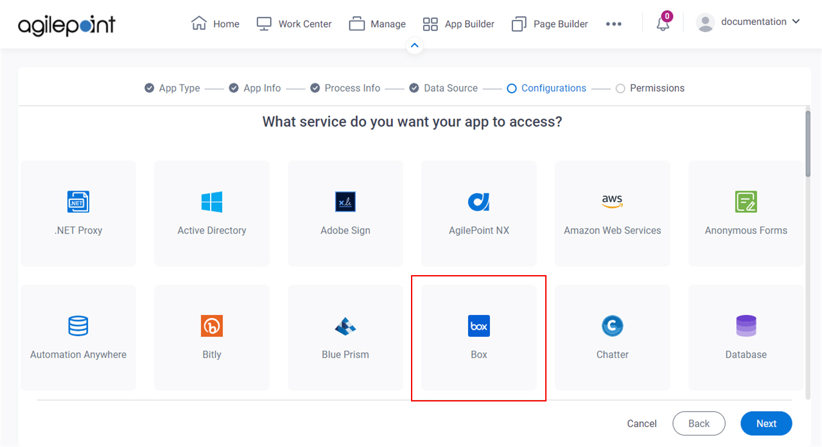Screen dimensions: 822x447
Task: Click the 'Amazon Web Services' label
Action: click(x=613, y=230)
